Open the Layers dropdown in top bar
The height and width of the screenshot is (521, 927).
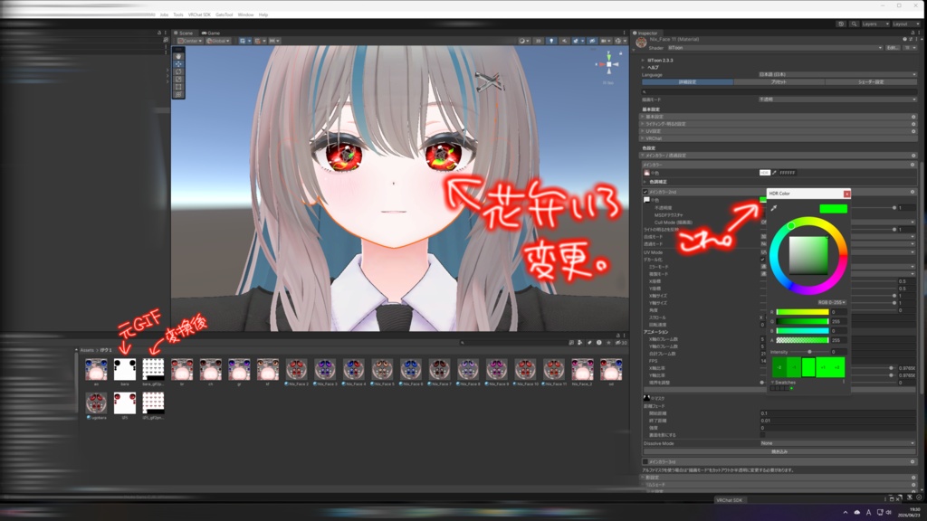(875, 24)
